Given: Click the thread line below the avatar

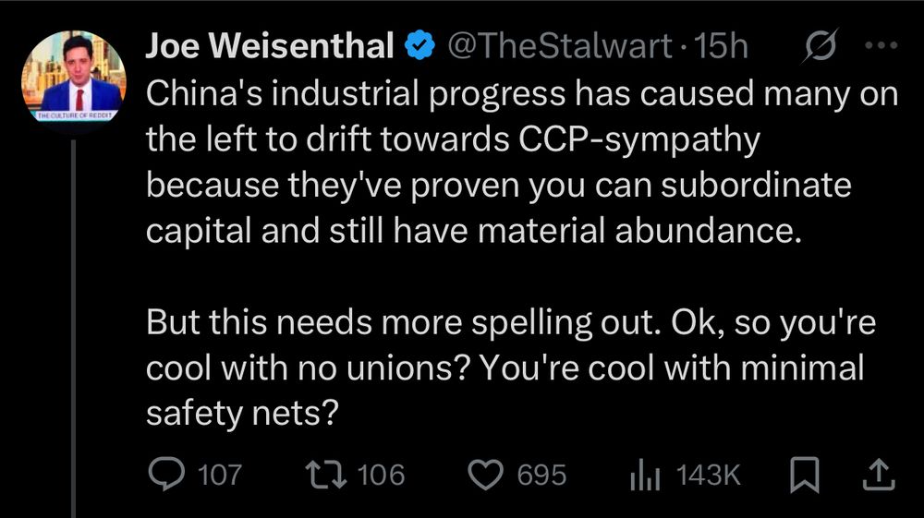Looking at the screenshot, I should pos(73,323).
